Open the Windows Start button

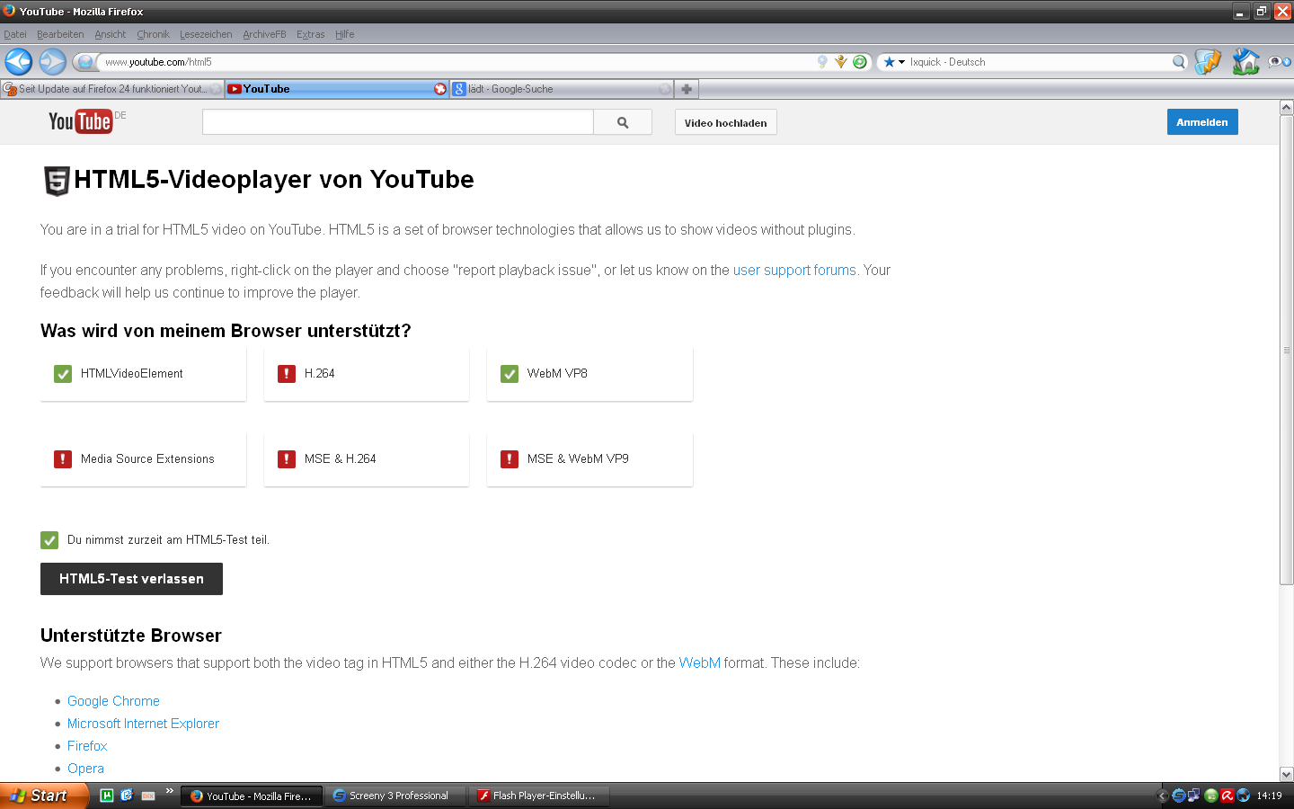44,796
